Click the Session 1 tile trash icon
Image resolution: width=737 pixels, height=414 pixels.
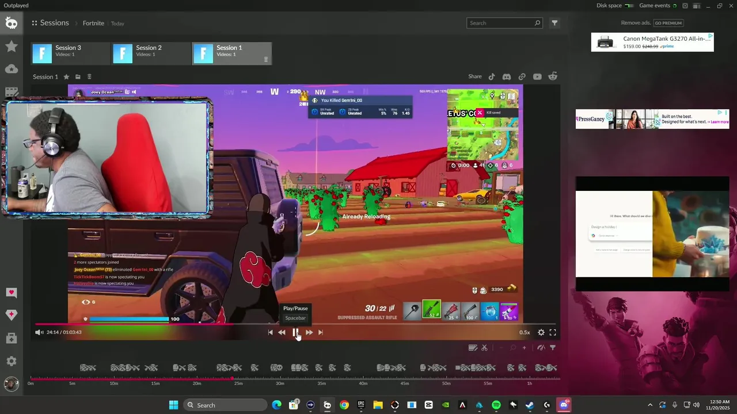[x=265, y=59]
